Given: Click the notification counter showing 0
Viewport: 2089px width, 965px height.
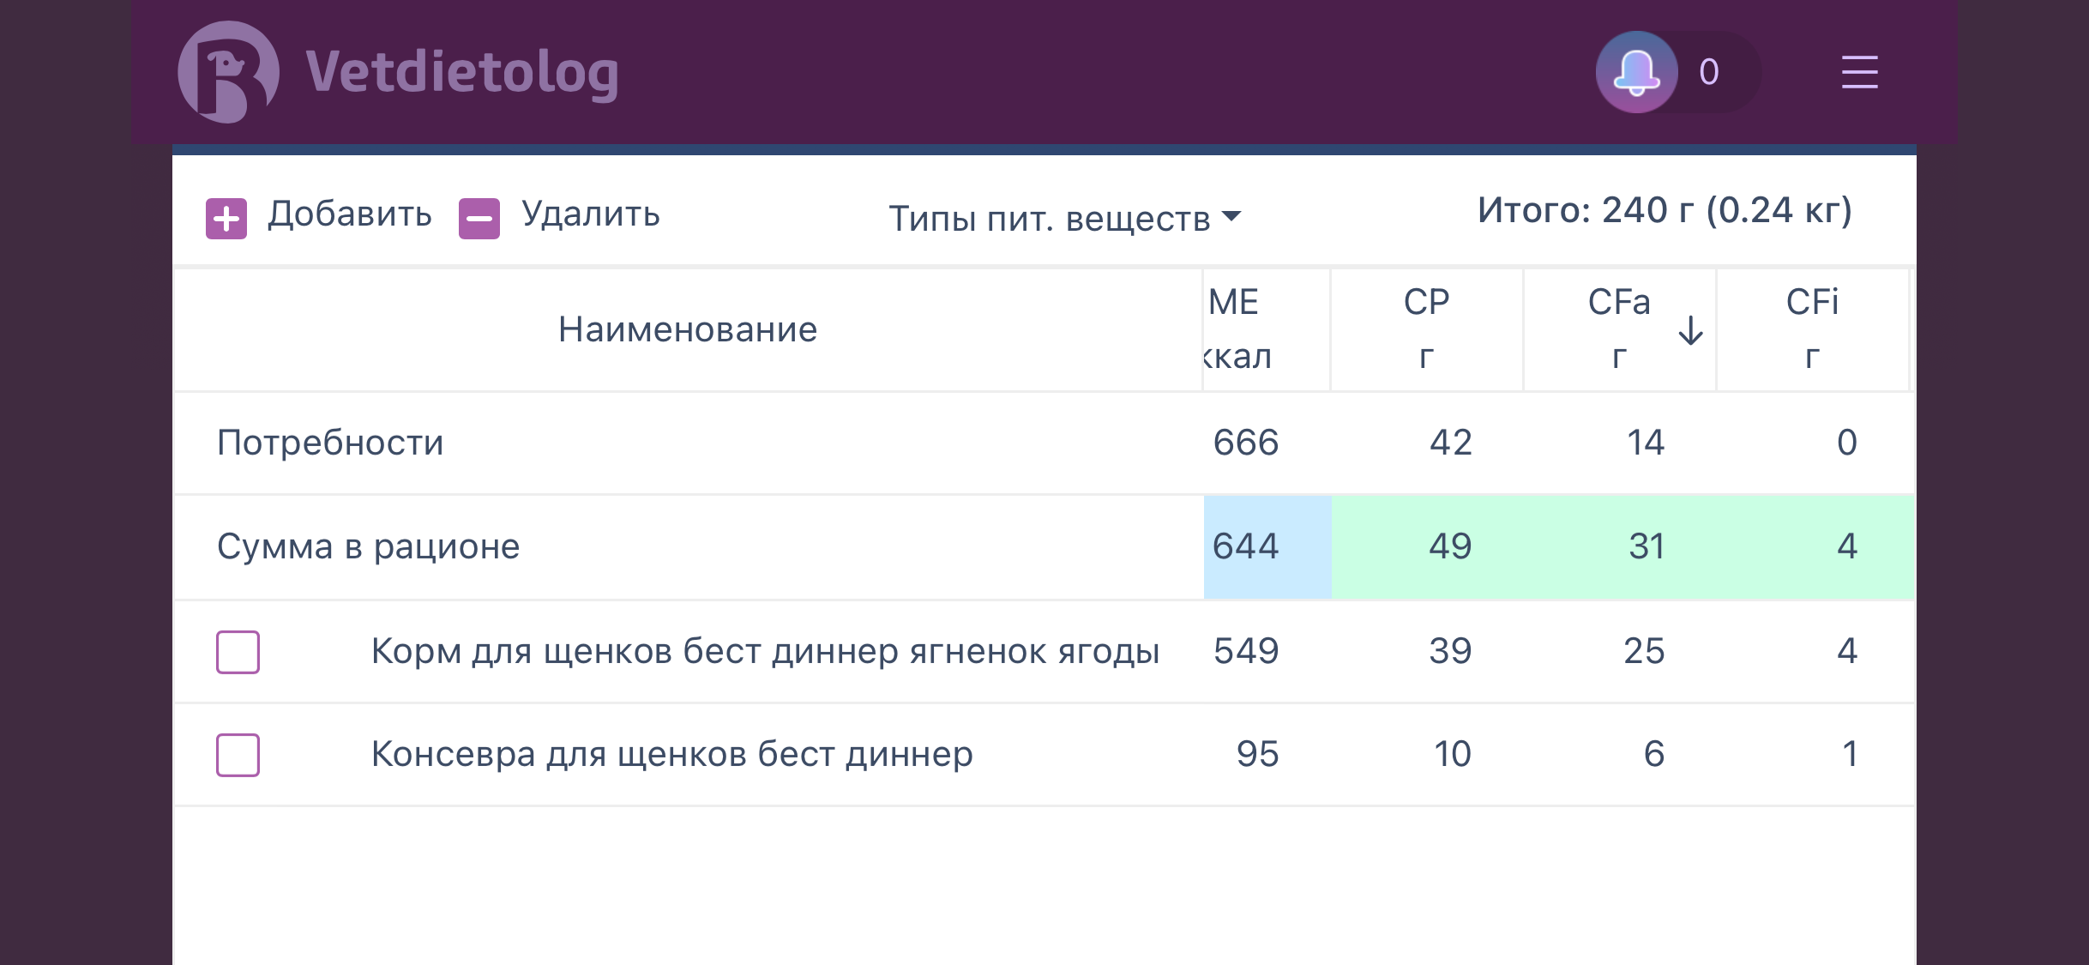Looking at the screenshot, I should (1708, 72).
